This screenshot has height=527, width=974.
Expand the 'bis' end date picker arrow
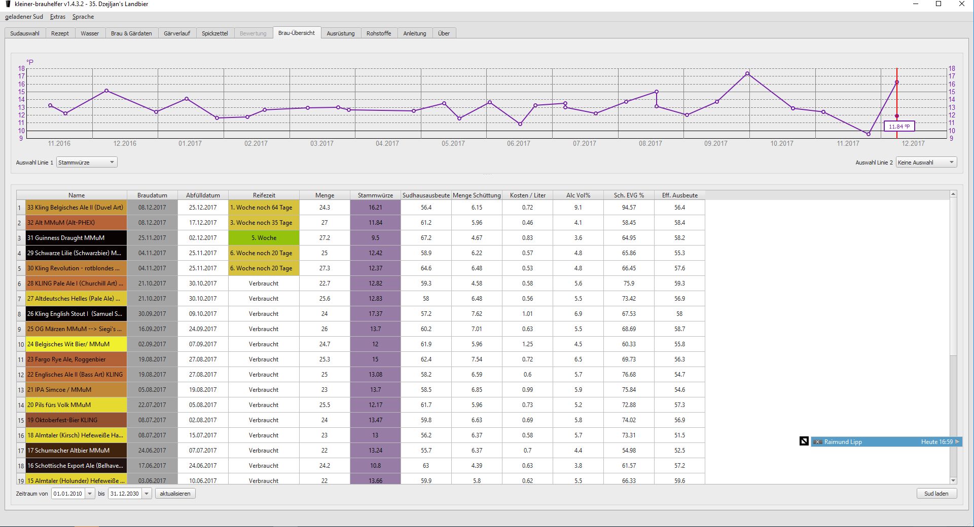pyautogui.click(x=147, y=494)
